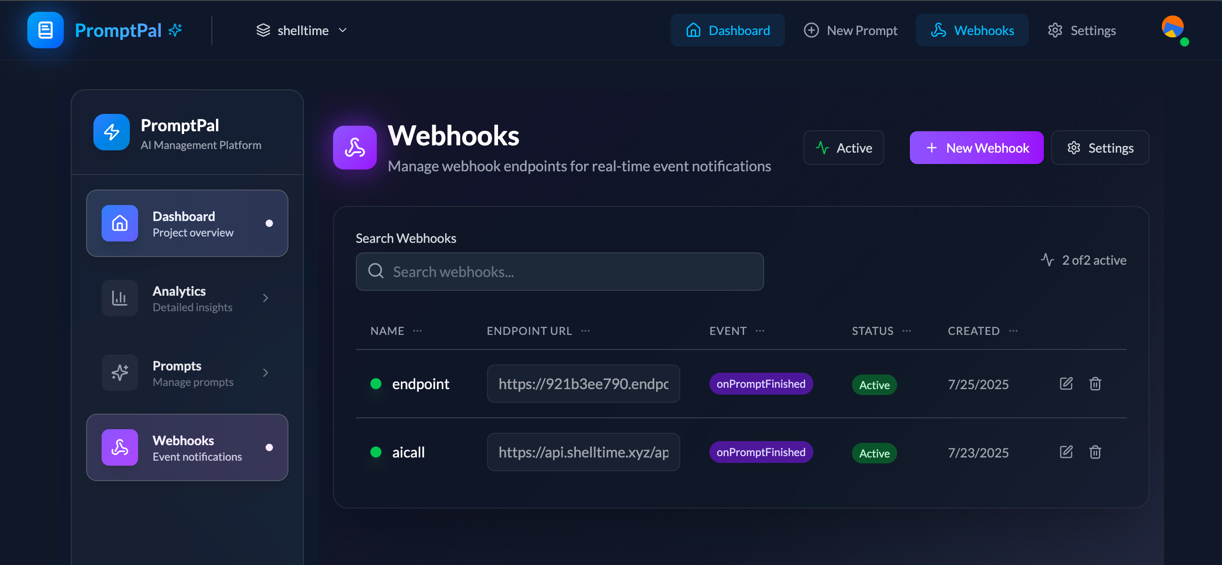Screen dimensions: 1222x565
Task: Focus the Search webhooks input field
Action: pyautogui.click(x=560, y=272)
